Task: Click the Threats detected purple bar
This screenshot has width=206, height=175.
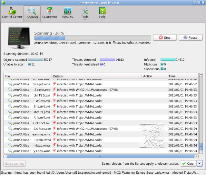Action: click(x=107, y=59)
